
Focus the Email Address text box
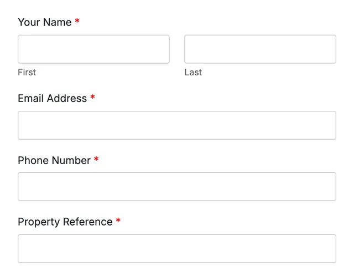point(177,125)
